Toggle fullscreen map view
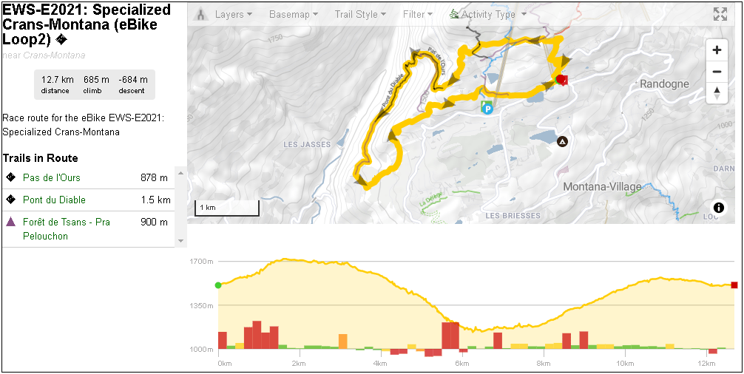744x374 pixels. (720, 15)
